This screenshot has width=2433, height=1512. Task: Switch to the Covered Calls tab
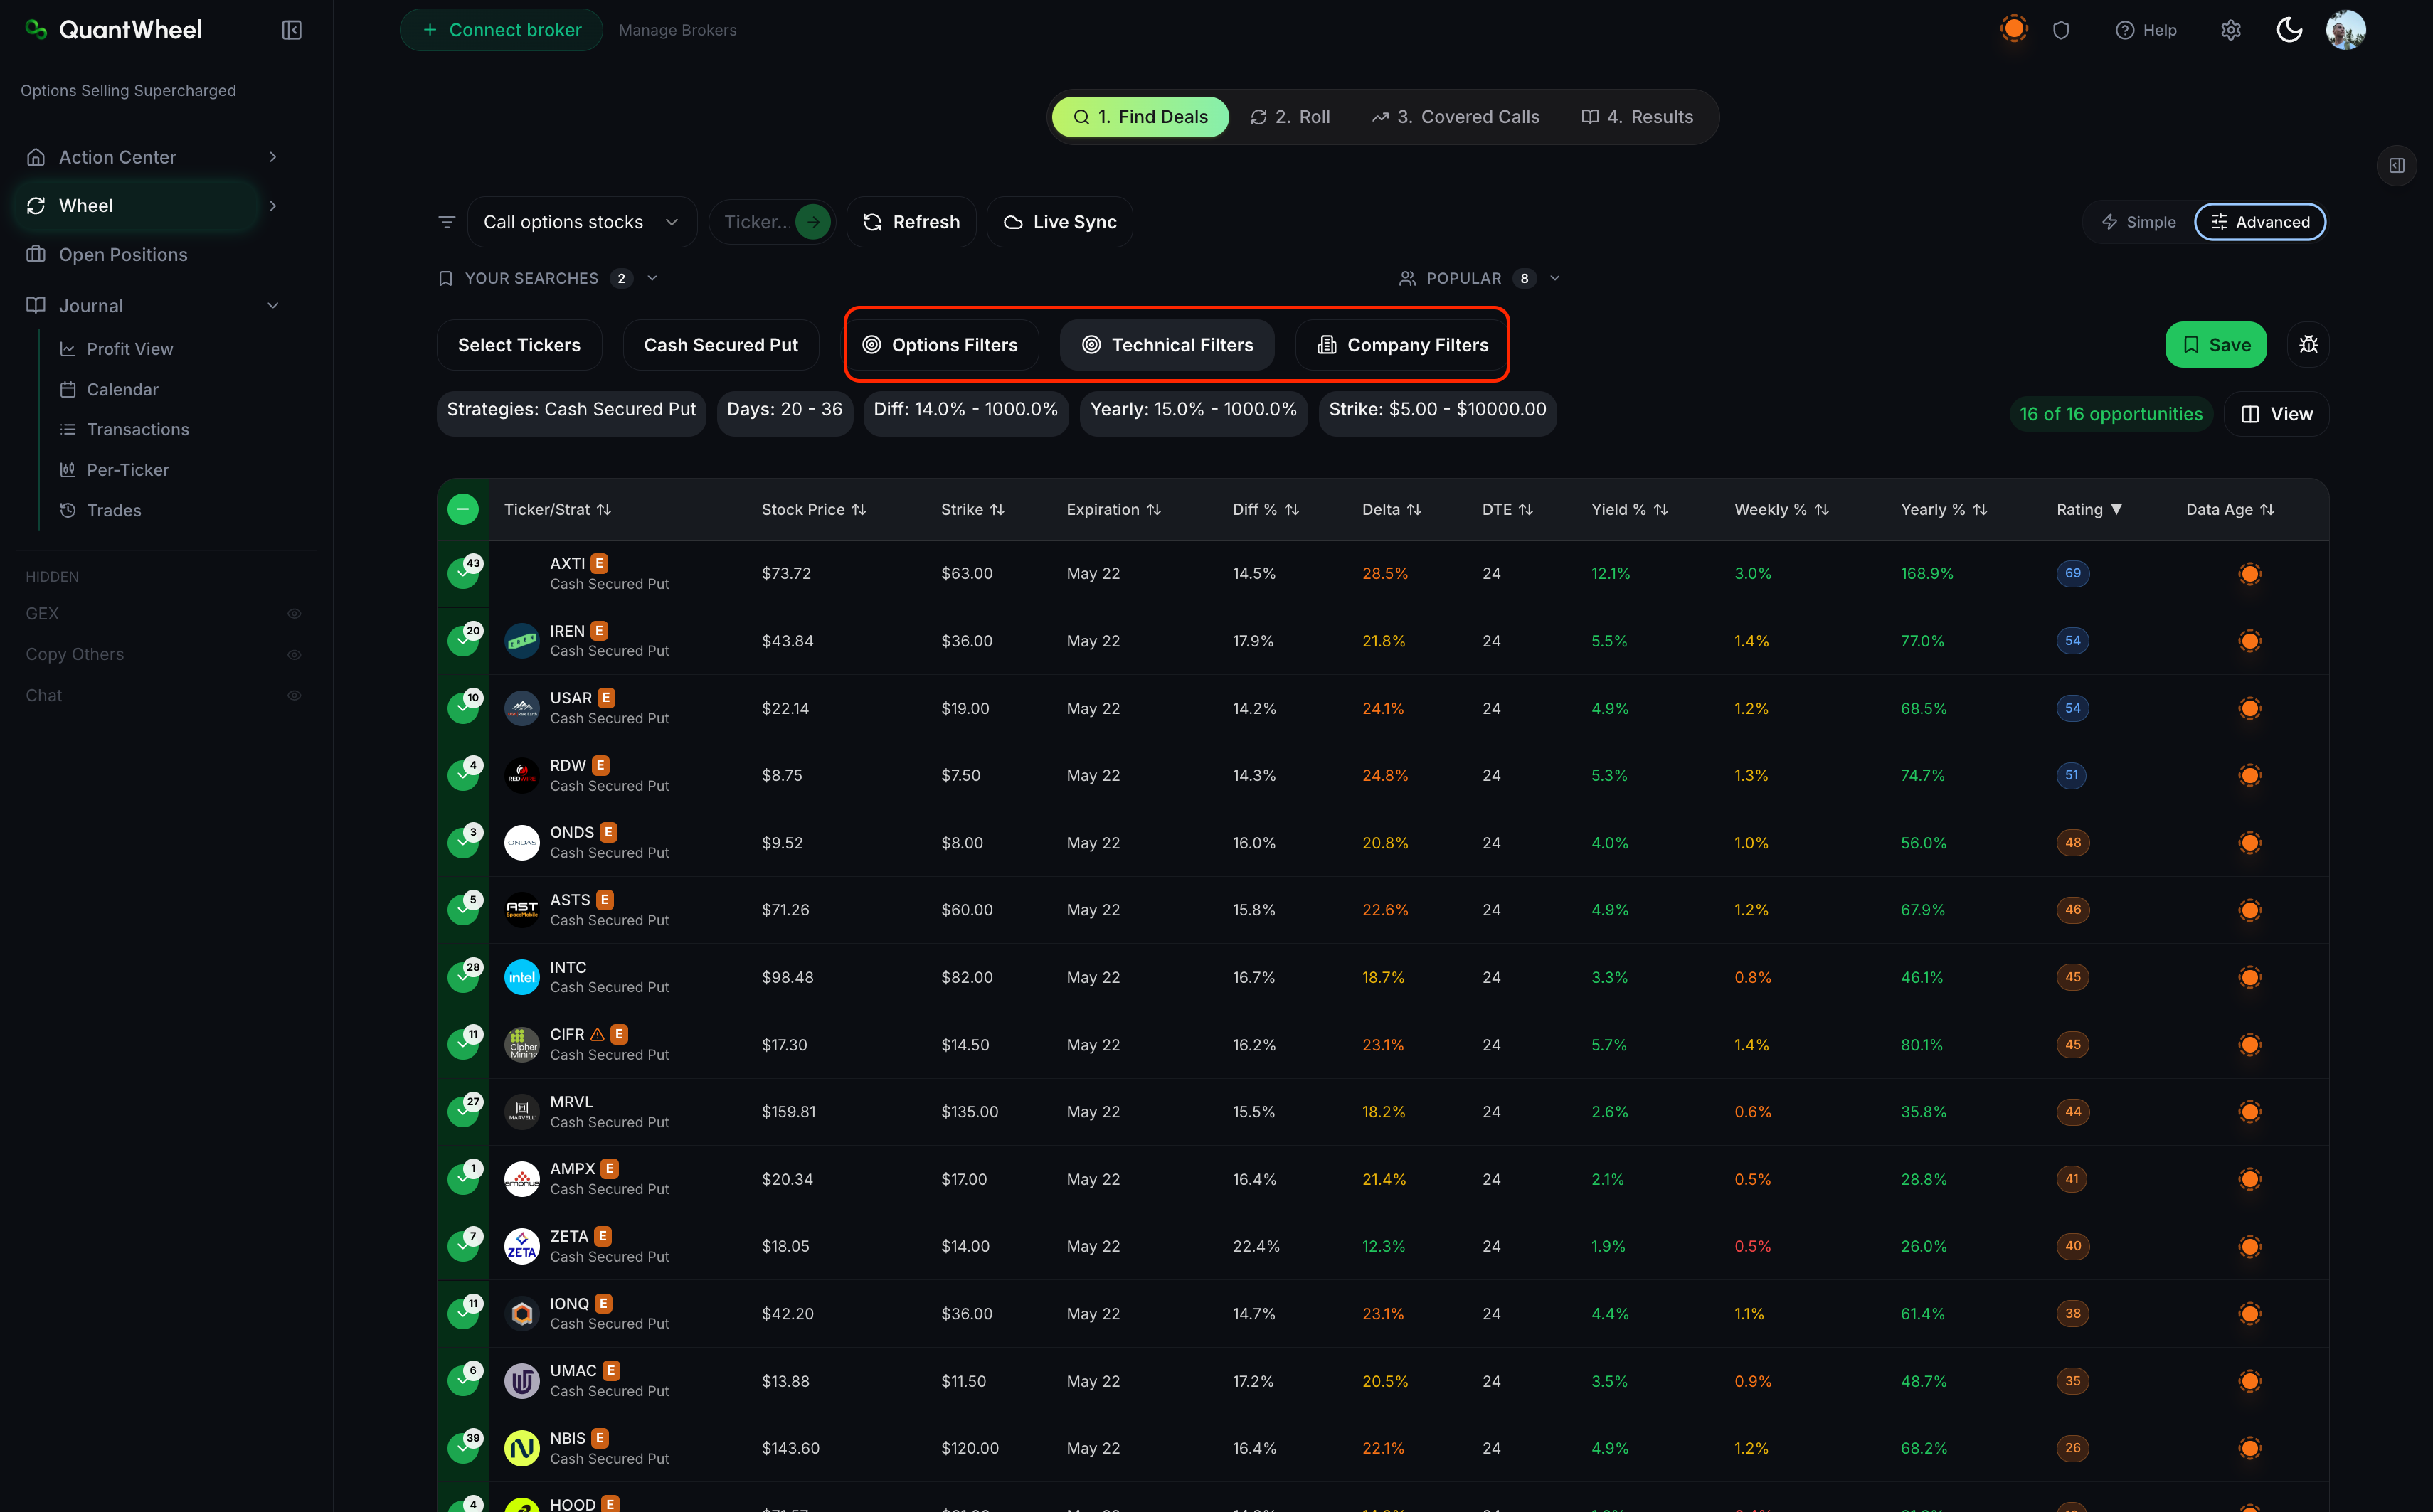point(1455,117)
